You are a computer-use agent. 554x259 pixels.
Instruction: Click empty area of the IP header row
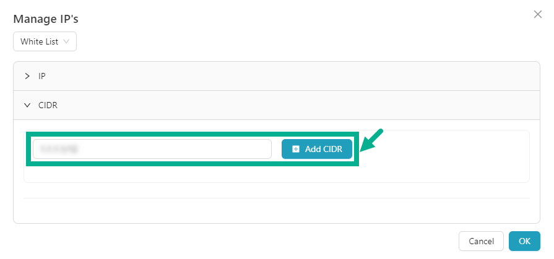coord(279,76)
